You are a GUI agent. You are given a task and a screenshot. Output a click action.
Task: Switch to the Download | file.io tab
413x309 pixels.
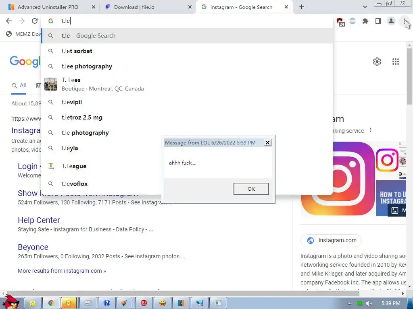pyautogui.click(x=134, y=7)
